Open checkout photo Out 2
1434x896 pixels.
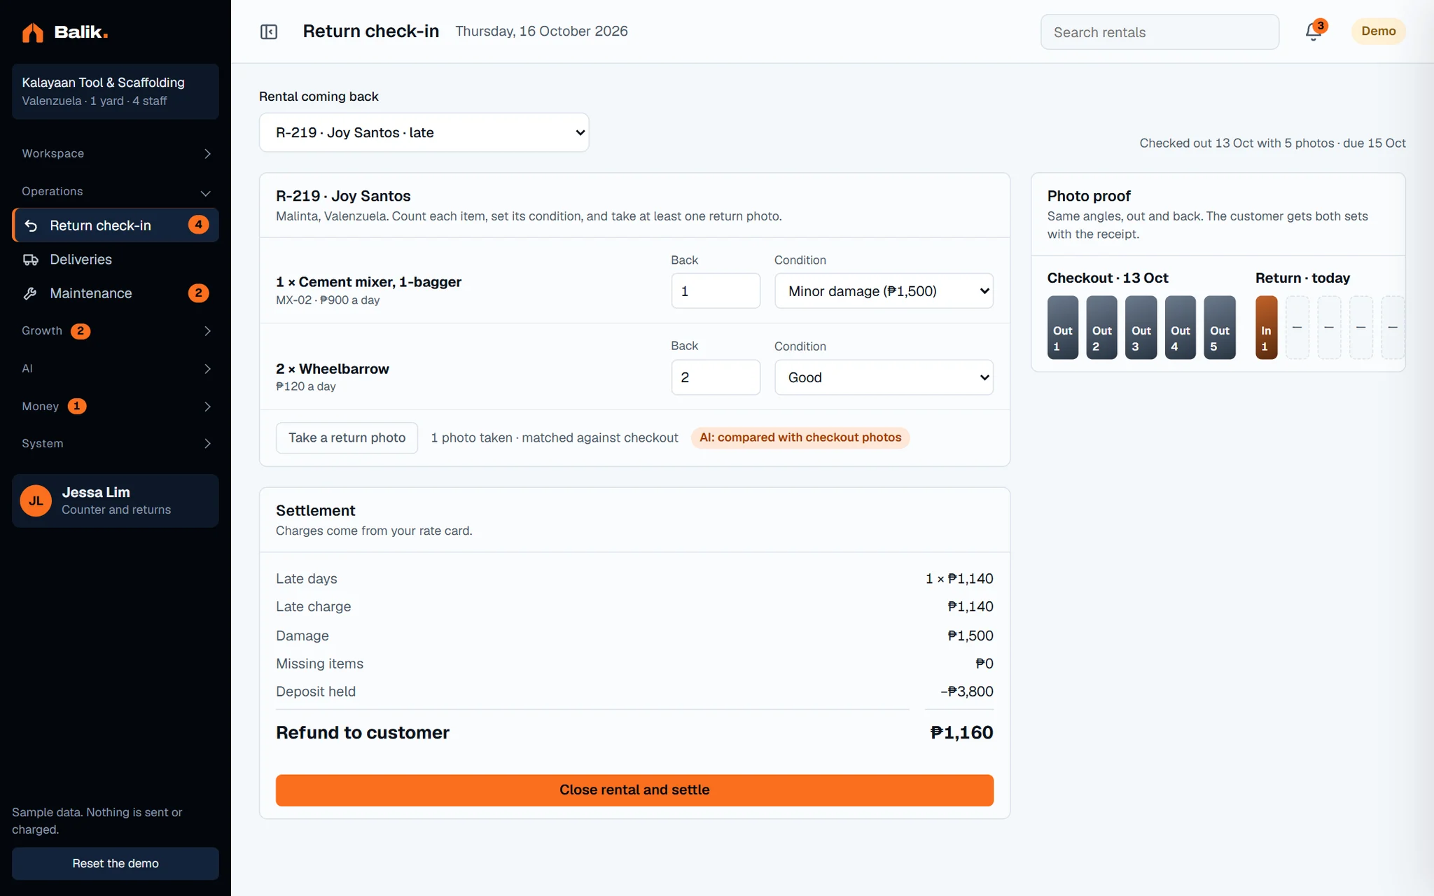[x=1101, y=328]
